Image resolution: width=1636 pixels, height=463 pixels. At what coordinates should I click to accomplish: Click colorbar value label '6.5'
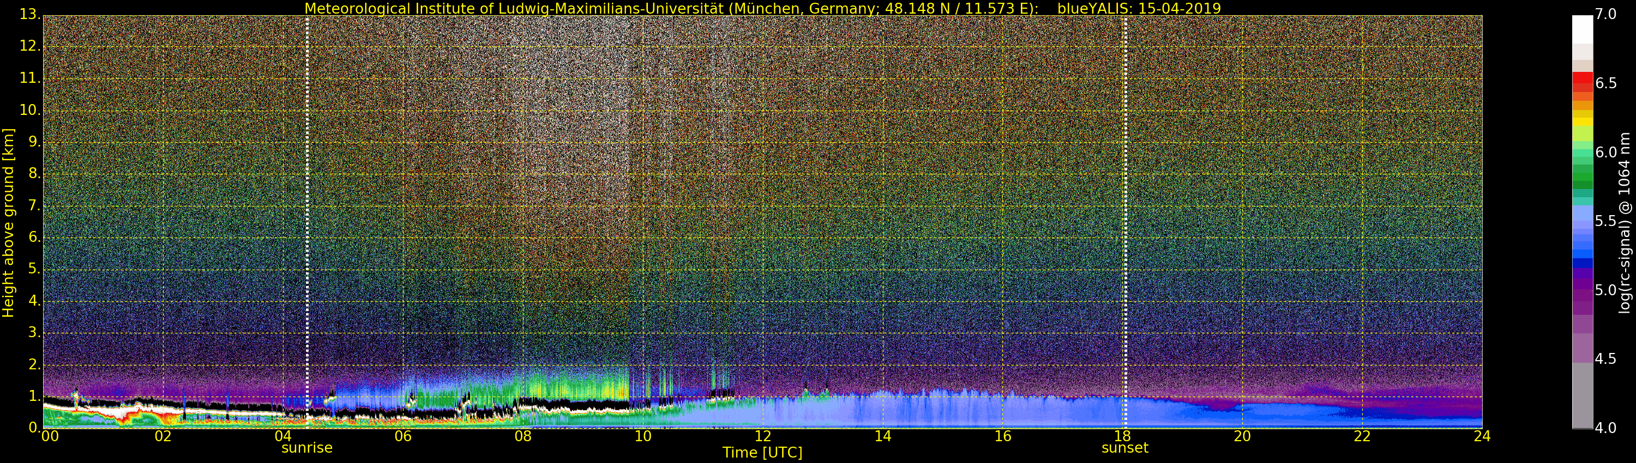[x=1606, y=83]
